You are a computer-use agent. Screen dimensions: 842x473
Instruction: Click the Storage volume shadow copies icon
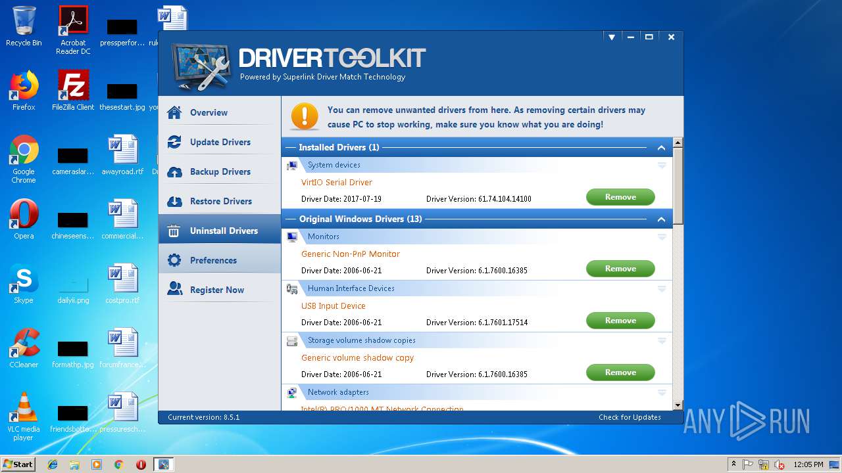pyautogui.click(x=292, y=340)
